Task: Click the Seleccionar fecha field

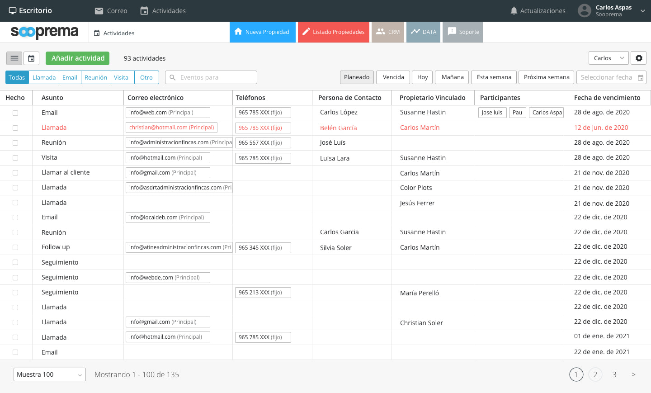Action: (x=611, y=77)
